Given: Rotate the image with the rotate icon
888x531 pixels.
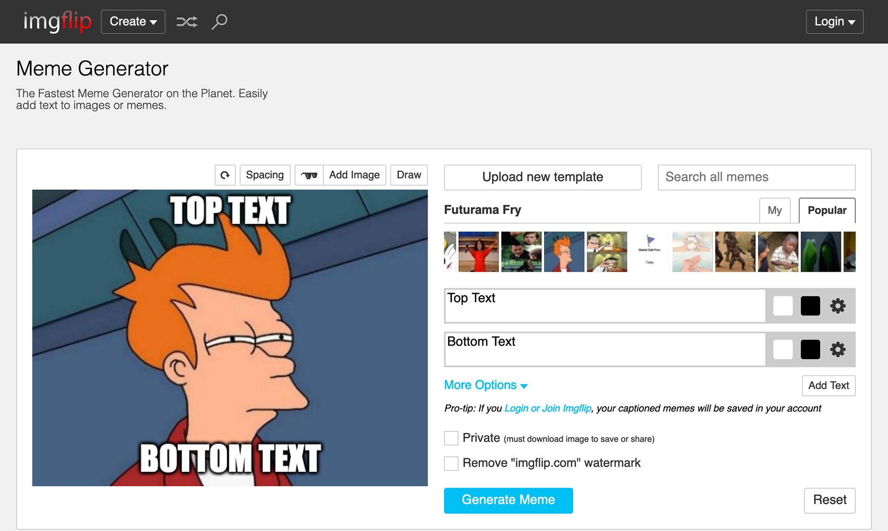Looking at the screenshot, I should coord(225,175).
